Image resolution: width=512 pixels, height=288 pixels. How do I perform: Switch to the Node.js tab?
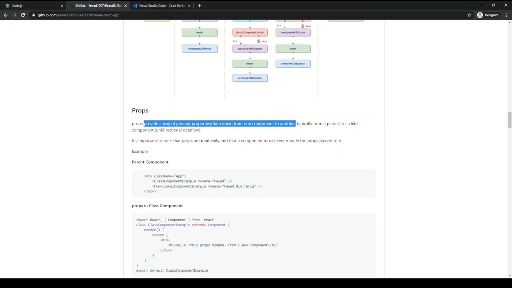click(34, 6)
